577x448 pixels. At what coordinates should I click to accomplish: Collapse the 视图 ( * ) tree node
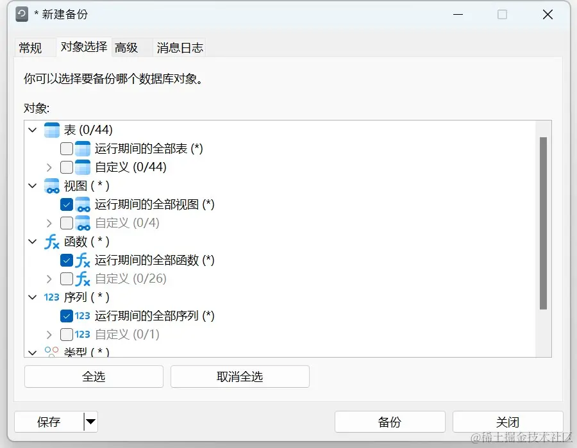coord(33,186)
